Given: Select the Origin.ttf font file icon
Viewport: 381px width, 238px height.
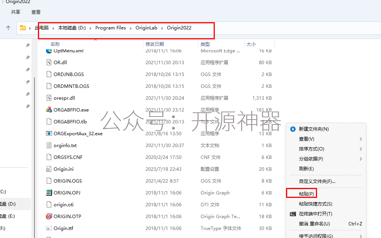Looking at the screenshot, I should click(x=49, y=228).
